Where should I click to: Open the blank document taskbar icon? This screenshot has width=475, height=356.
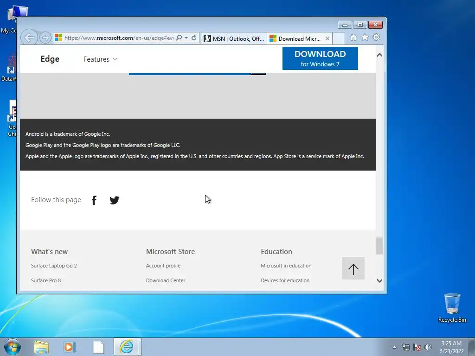[98, 347]
